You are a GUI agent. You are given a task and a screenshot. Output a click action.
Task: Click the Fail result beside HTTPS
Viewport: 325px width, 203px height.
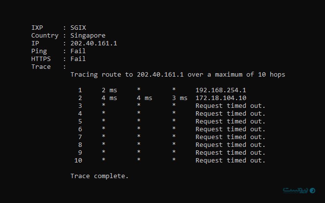pos(78,59)
